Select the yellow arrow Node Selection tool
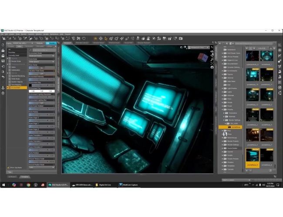 coord(106,39)
